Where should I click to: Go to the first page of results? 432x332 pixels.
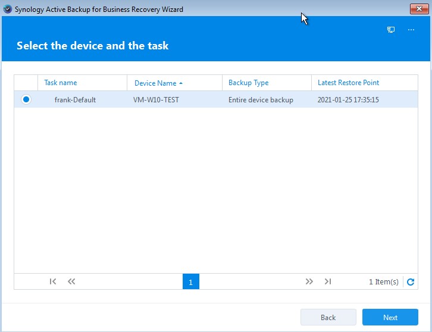coord(53,281)
